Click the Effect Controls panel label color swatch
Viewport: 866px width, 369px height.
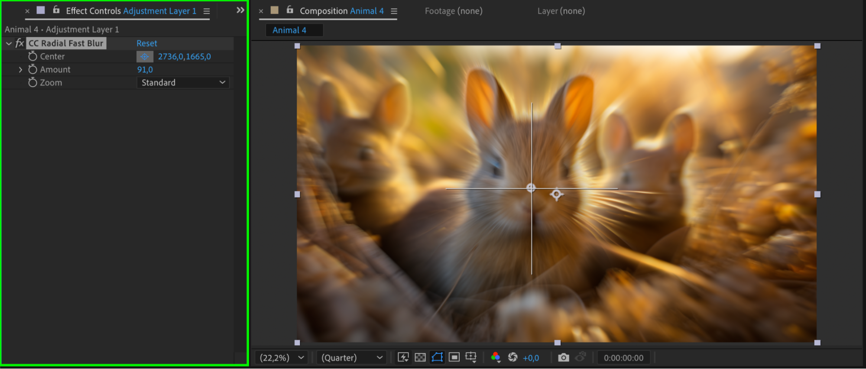(41, 10)
